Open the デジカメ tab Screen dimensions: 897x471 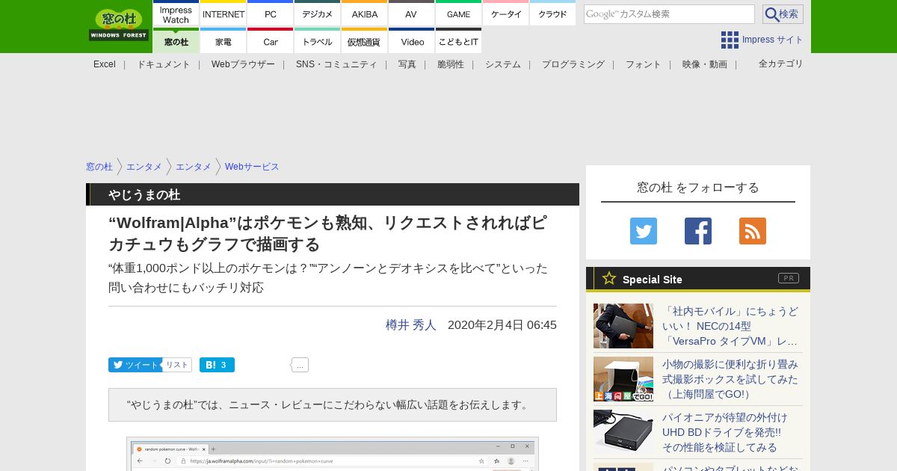coord(318,14)
